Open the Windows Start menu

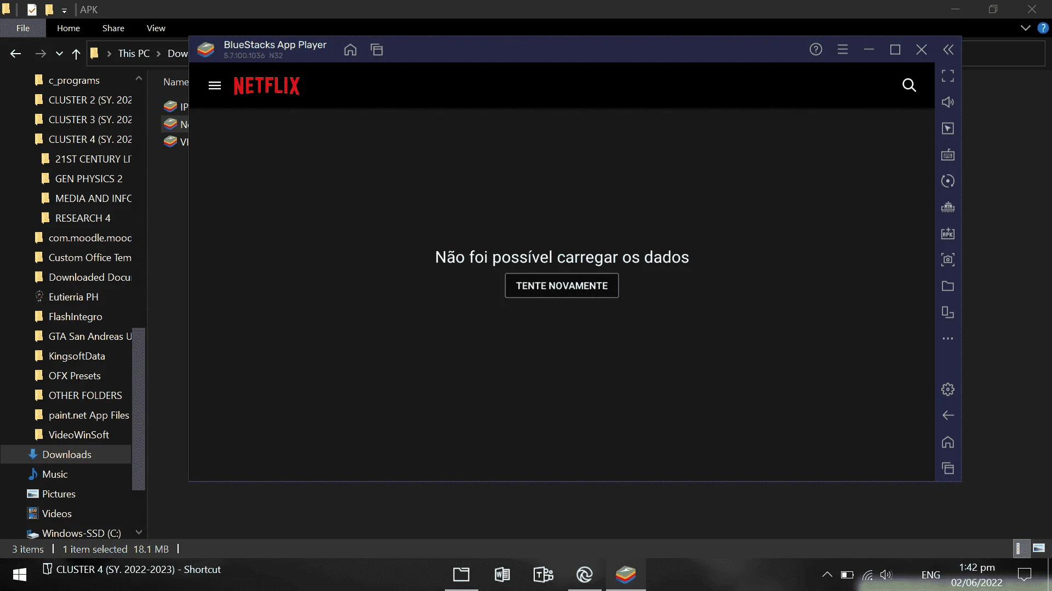(x=20, y=575)
